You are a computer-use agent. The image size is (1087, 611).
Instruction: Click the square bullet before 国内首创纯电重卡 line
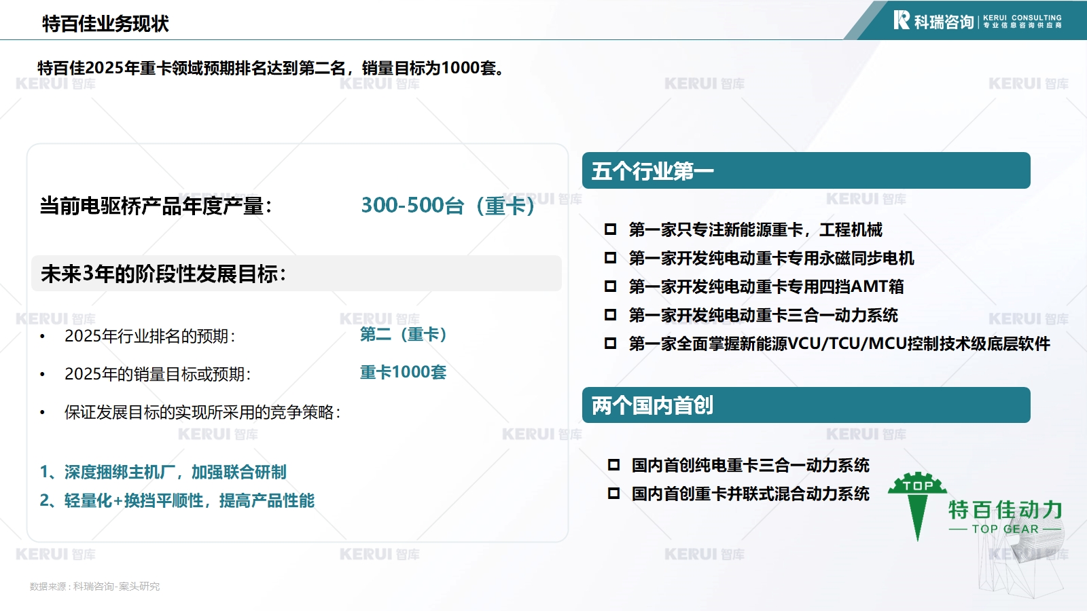[613, 465]
